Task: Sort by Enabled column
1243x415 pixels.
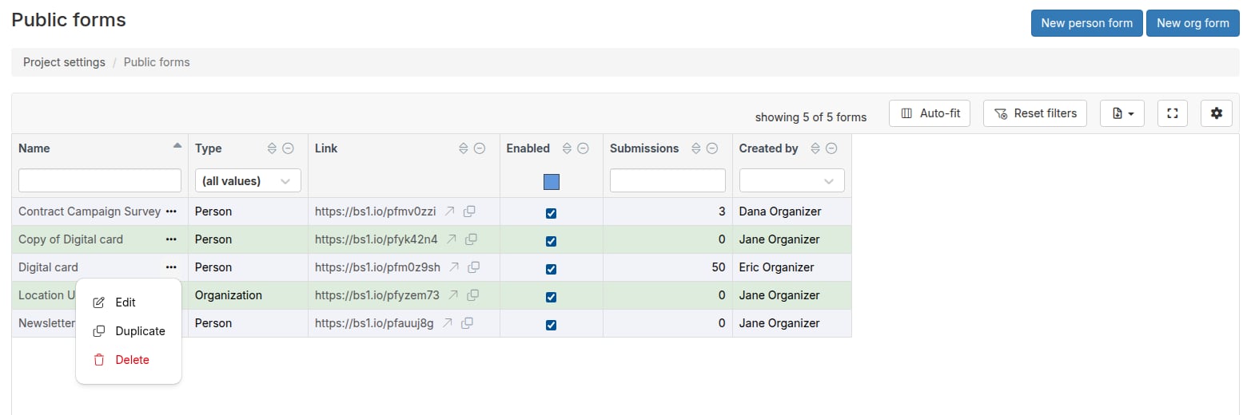Action: (x=568, y=148)
